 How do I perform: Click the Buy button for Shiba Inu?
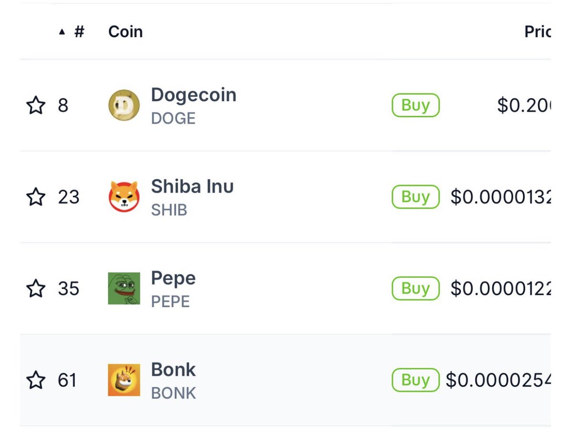415,197
